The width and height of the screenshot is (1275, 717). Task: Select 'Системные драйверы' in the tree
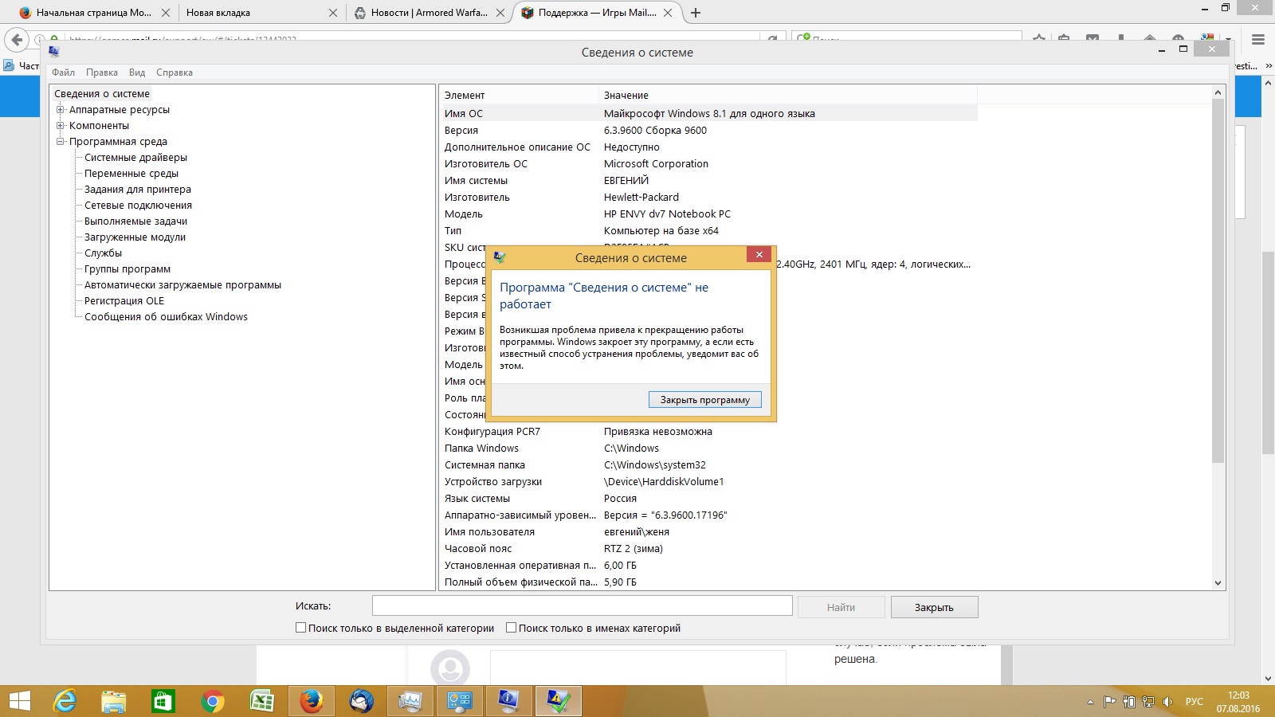click(x=136, y=158)
